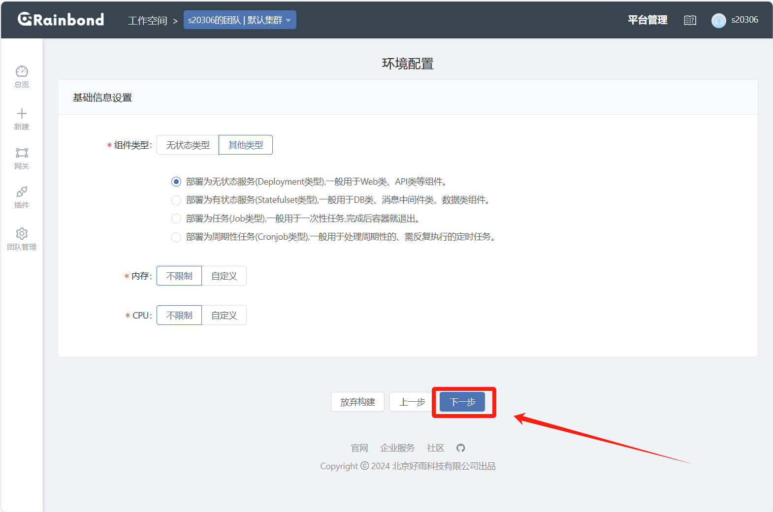773x512 pixels.
Task: Click the user avatar icon for s20306
Action: tap(718, 20)
